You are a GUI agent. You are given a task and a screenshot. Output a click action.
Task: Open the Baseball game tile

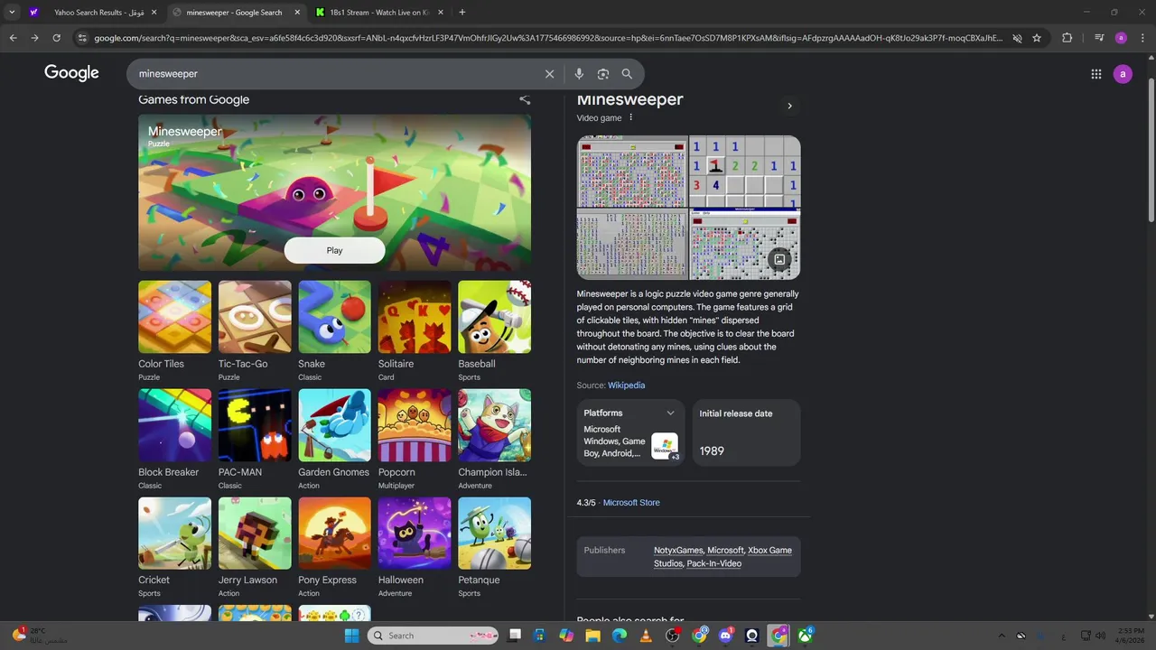(494, 317)
